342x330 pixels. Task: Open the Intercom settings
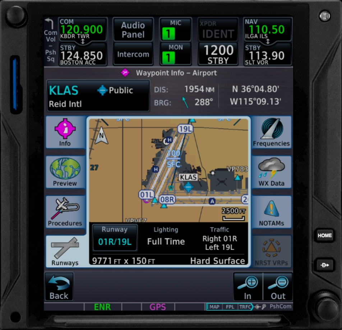tap(133, 54)
